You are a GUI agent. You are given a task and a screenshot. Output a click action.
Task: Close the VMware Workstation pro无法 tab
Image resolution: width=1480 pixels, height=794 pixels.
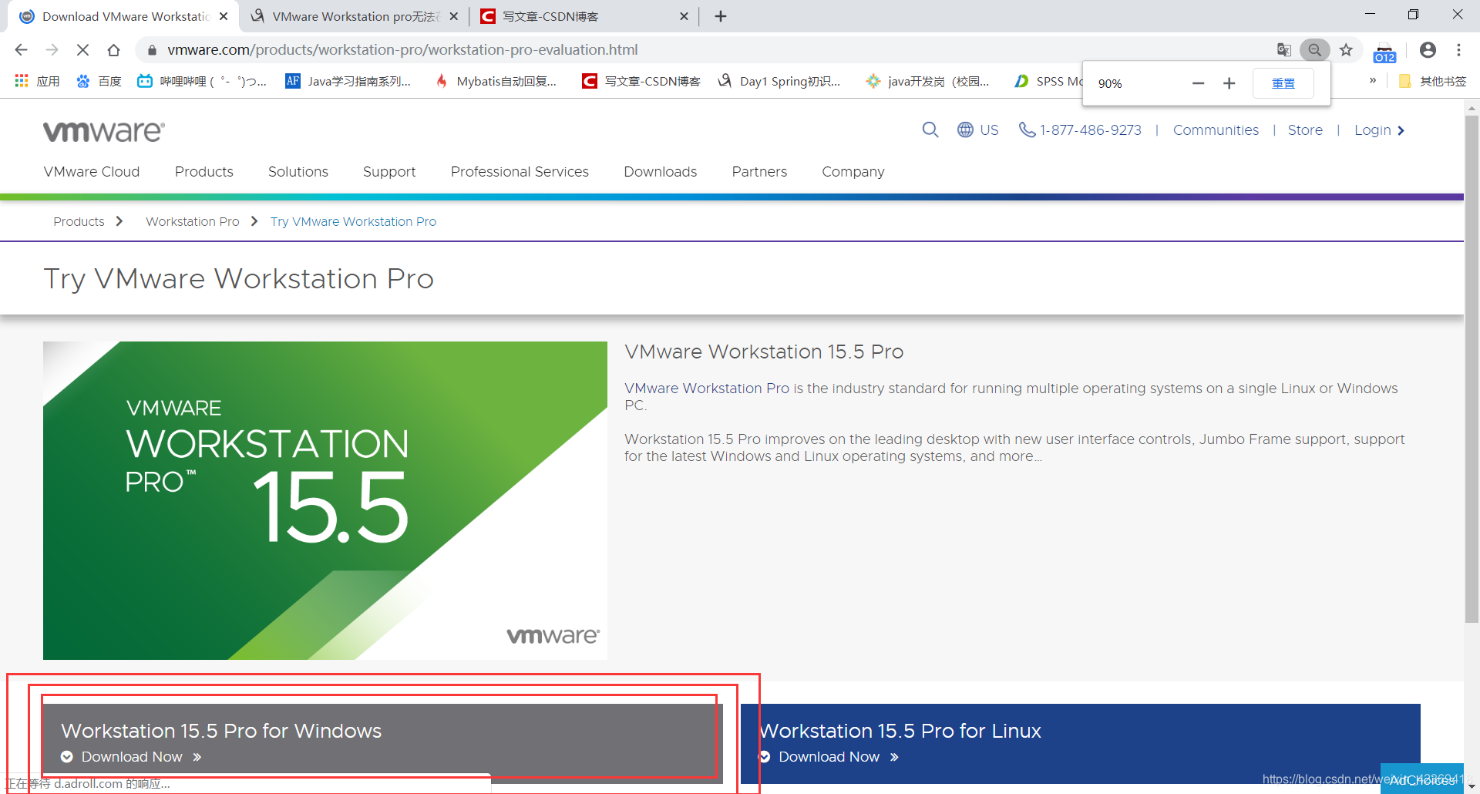453,16
